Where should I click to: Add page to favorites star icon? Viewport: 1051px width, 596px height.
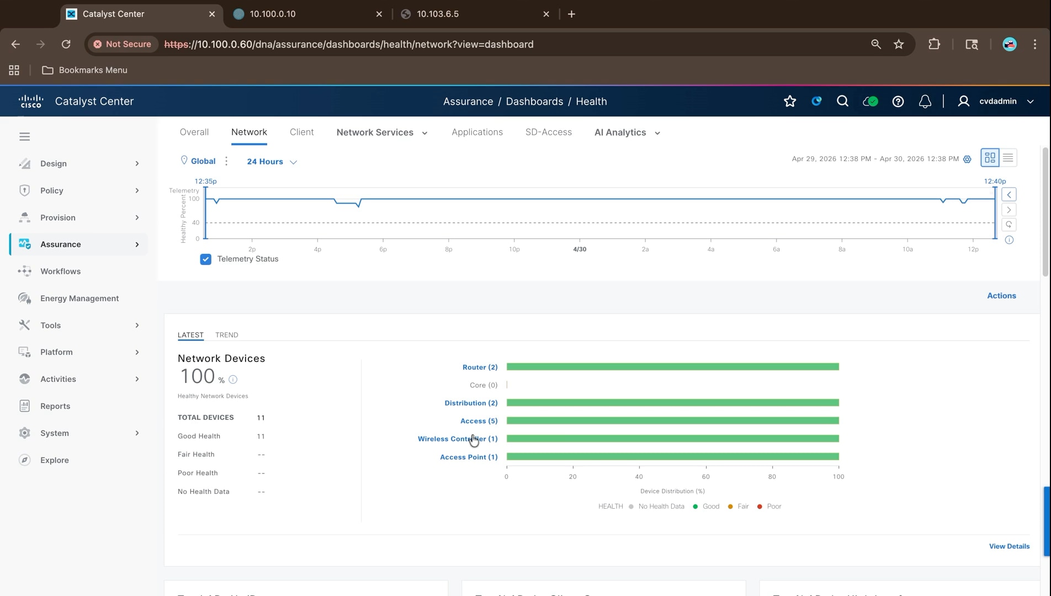pyautogui.click(x=790, y=101)
